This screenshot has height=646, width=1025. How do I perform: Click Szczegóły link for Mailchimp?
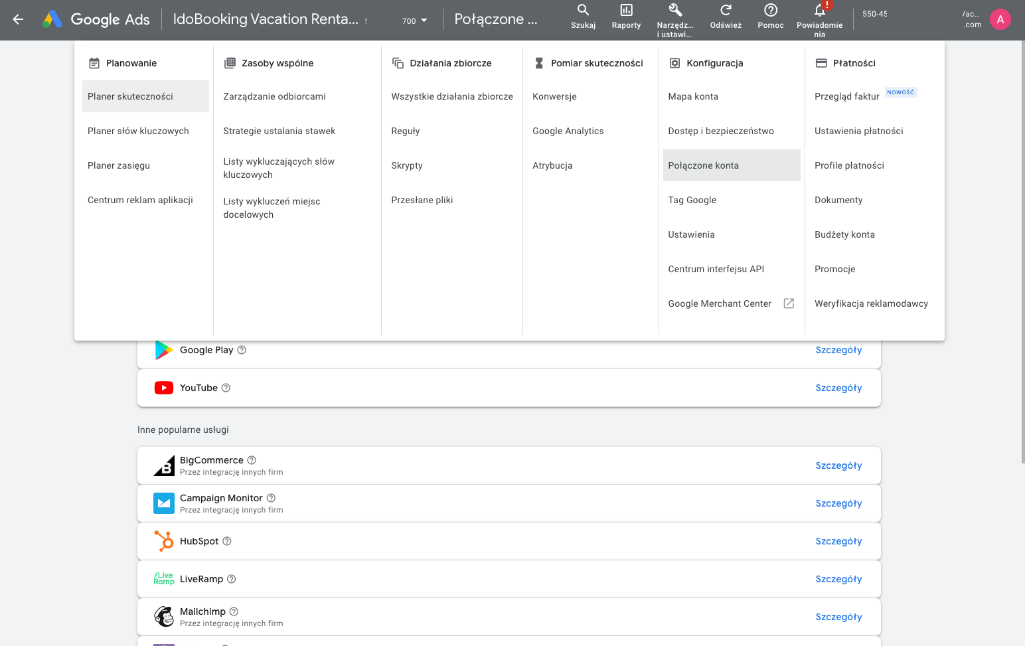838,617
